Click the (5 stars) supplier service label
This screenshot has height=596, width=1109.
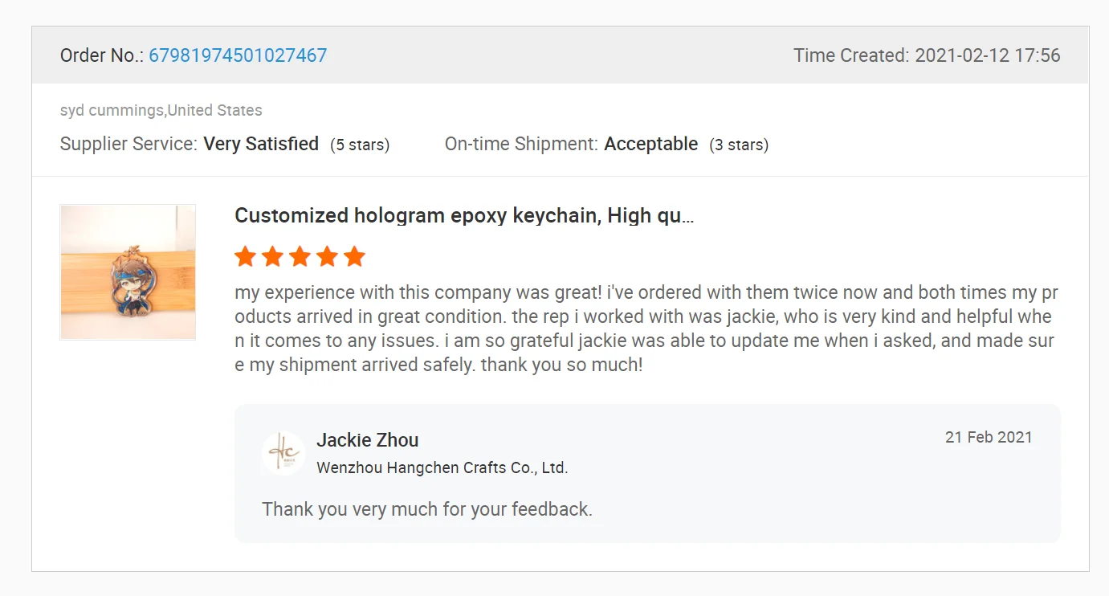pos(360,145)
